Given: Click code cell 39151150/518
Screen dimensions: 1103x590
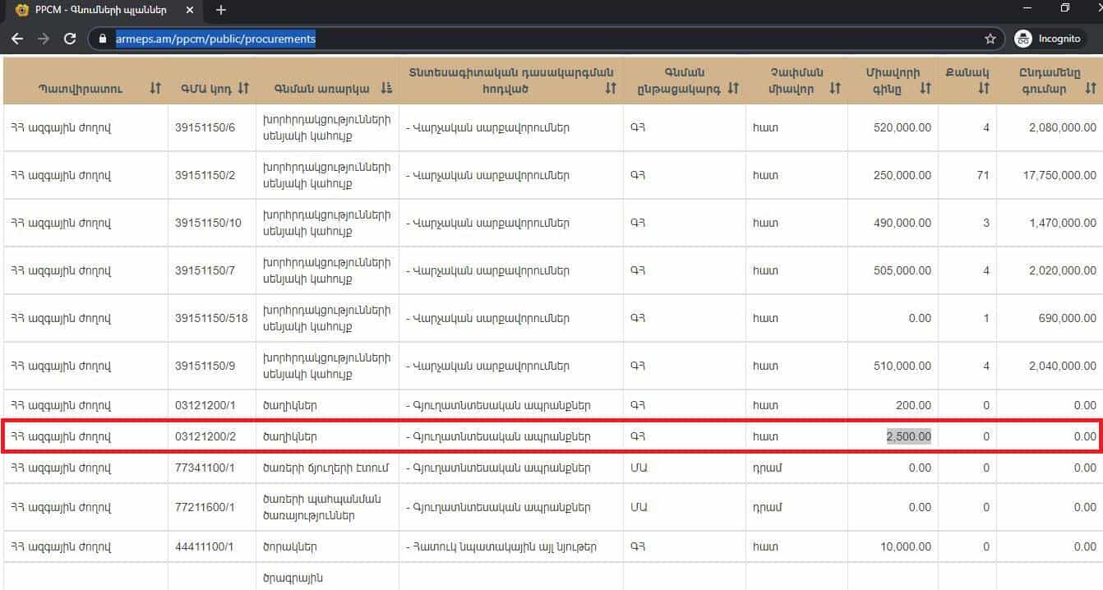Looking at the screenshot, I should click(211, 318).
